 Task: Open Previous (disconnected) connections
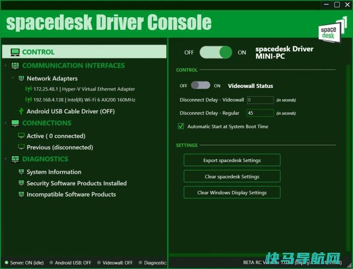pos(60,147)
